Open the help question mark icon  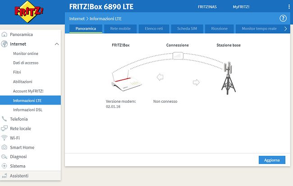point(283,18)
